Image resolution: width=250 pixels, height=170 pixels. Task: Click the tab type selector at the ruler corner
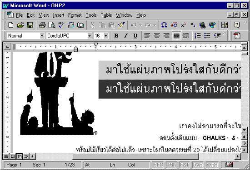click(x=7, y=47)
